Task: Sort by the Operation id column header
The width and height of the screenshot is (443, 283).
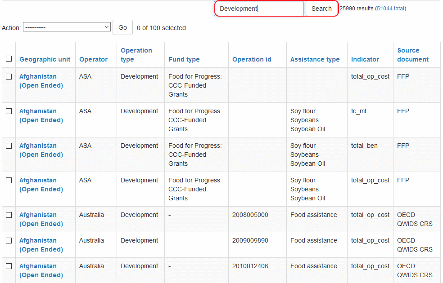Action: pos(252,59)
